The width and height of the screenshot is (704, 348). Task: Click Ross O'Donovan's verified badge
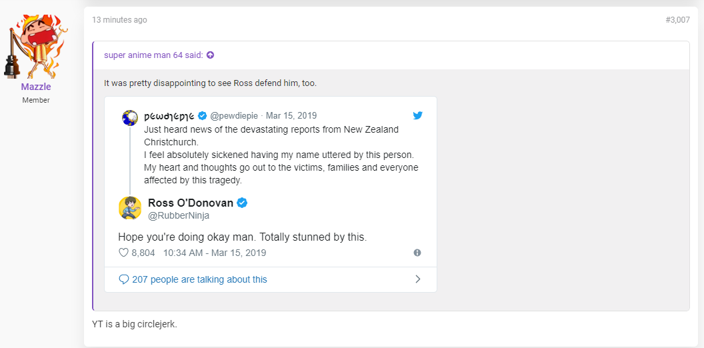(242, 203)
